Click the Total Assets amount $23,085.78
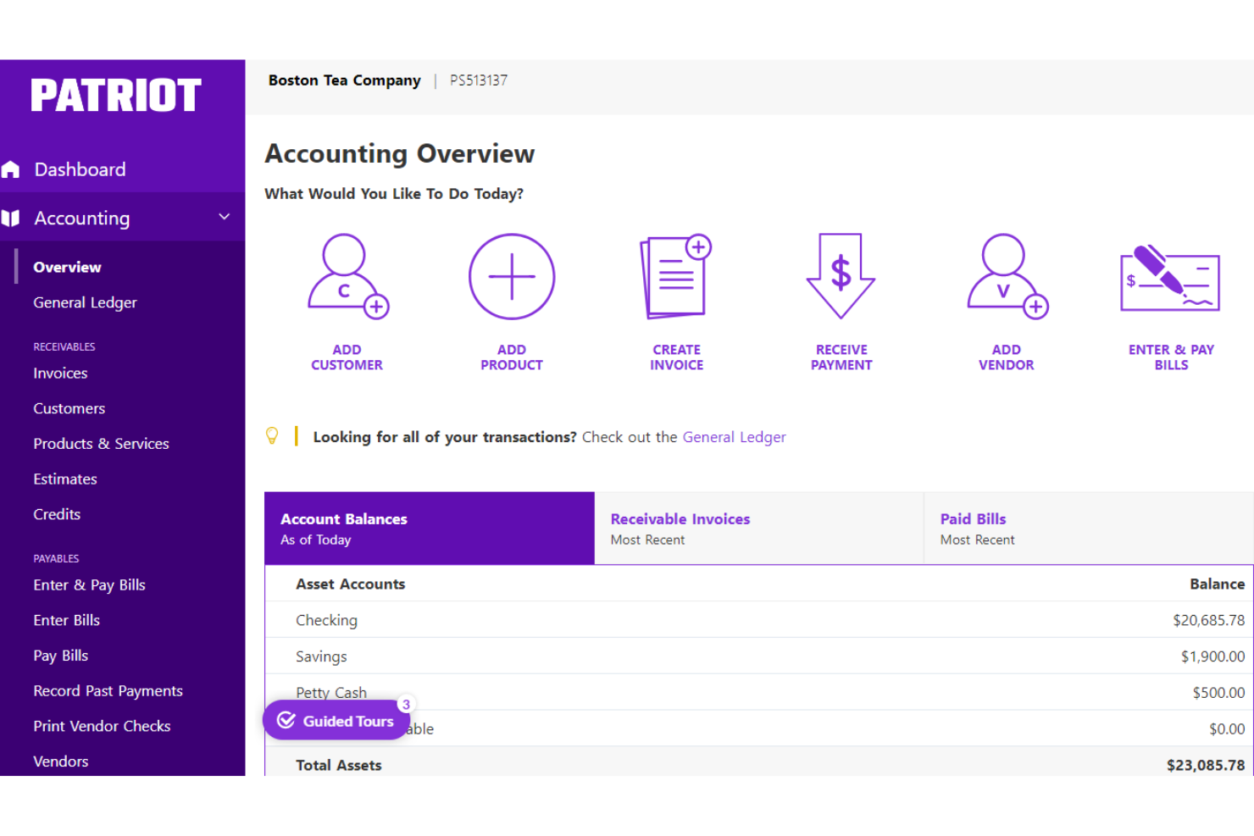Image resolution: width=1254 pixels, height=836 pixels. point(1205,766)
